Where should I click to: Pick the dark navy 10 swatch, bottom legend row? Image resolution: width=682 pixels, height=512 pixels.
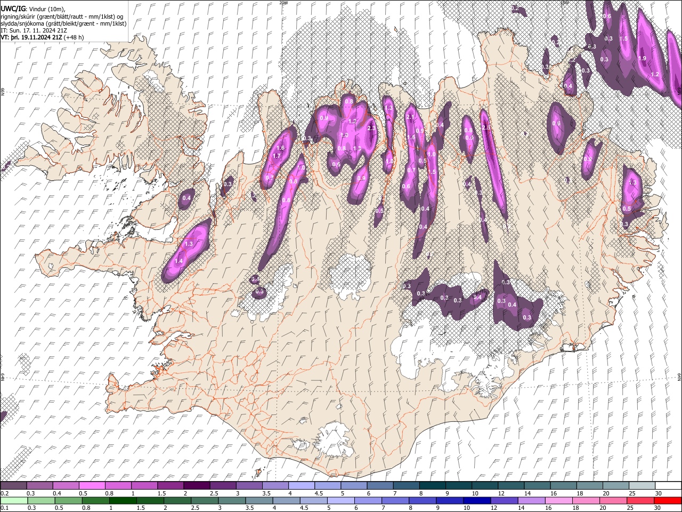tap(477, 500)
